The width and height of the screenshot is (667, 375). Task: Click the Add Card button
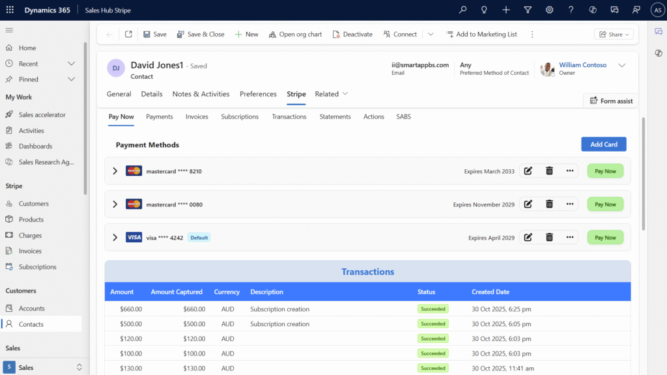tap(603, 144)
